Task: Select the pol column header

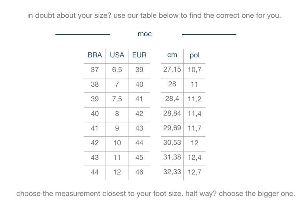Action: pos(194,55)
